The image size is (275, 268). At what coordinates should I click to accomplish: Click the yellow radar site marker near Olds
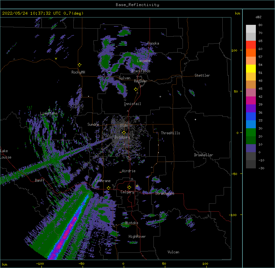tap(124, 132)
